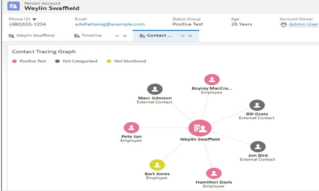Close the Timeline tab
The height and width of the screenshot is (191, 319).
pos(125,36)
